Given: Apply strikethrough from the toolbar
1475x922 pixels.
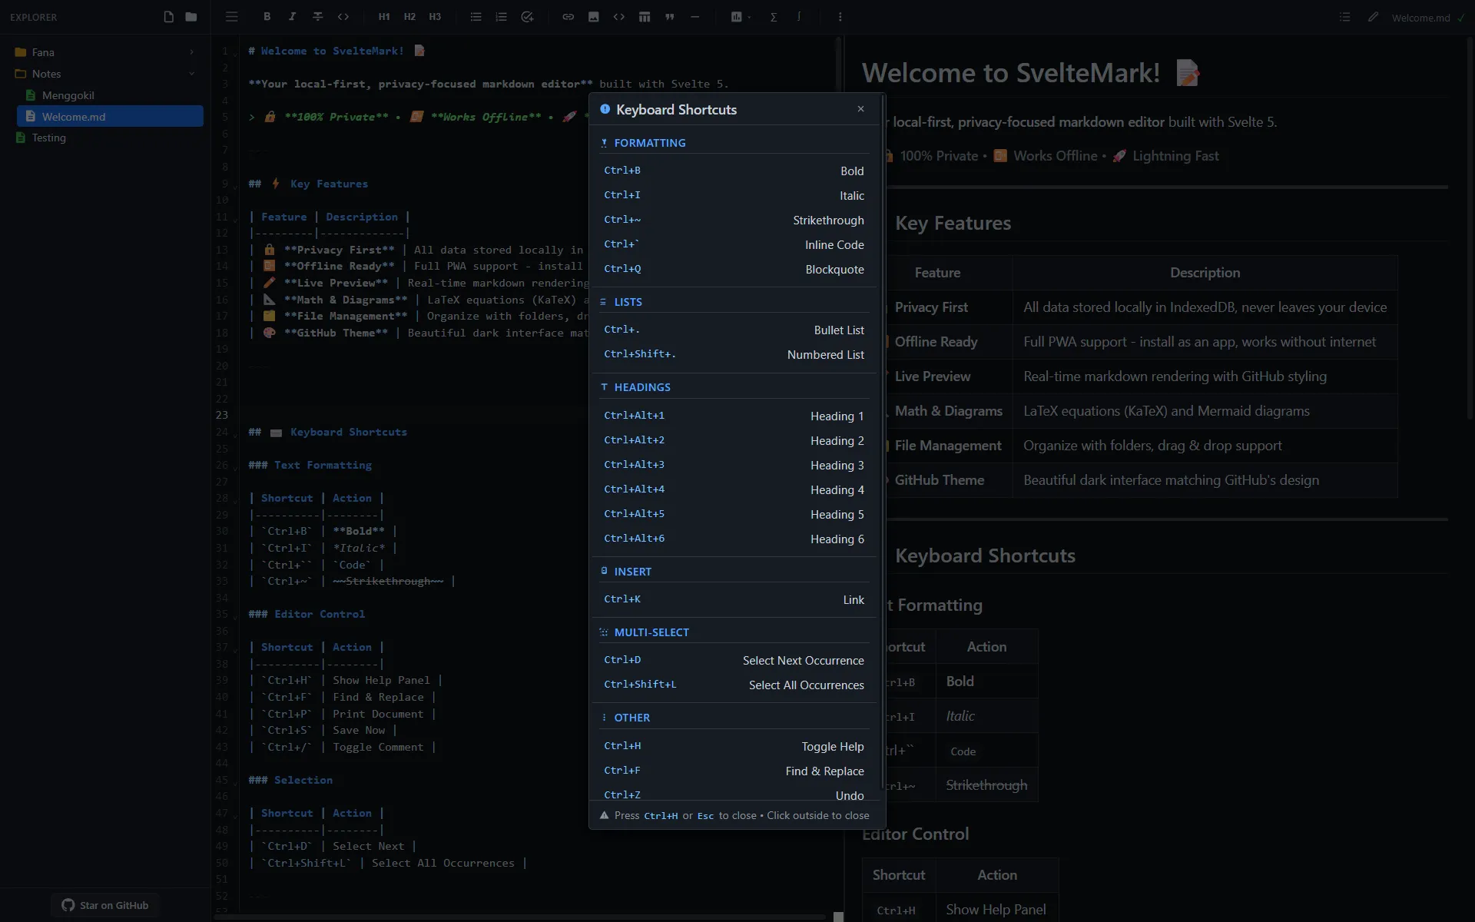Looking at the screenshot, I should (x=317, y=17).
